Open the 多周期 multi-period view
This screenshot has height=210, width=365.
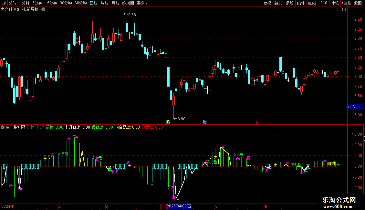pyautogui.click(x=128, y=3)
